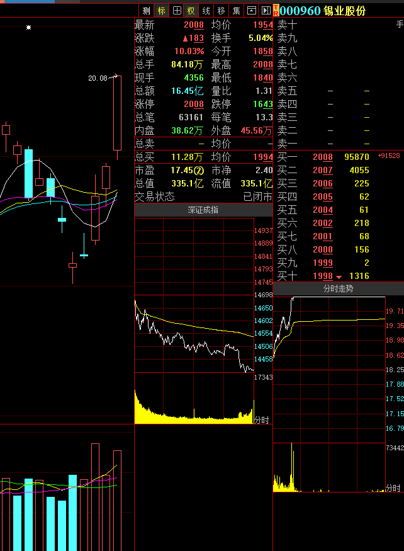Viewport: 404px width, 551px height.
Task: Click the 20.08 high price marker on chart
Action: click(98, 78)
